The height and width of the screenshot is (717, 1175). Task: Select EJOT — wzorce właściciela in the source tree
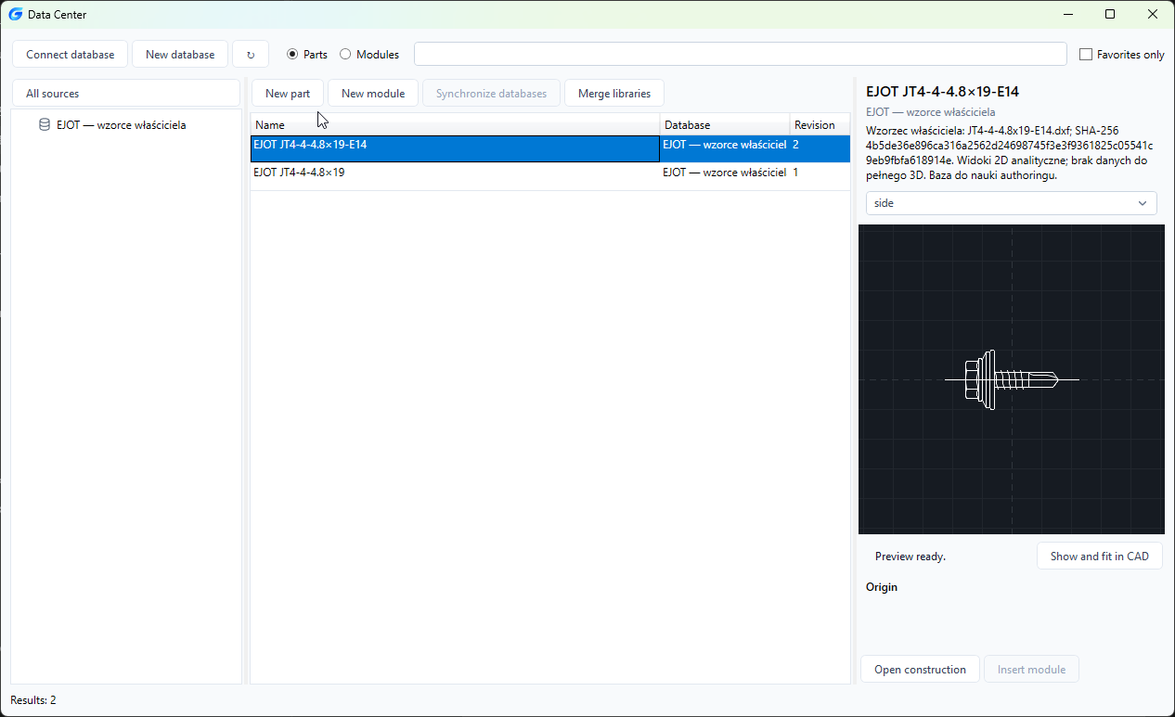pyautogui.click(x=121, y=125)
